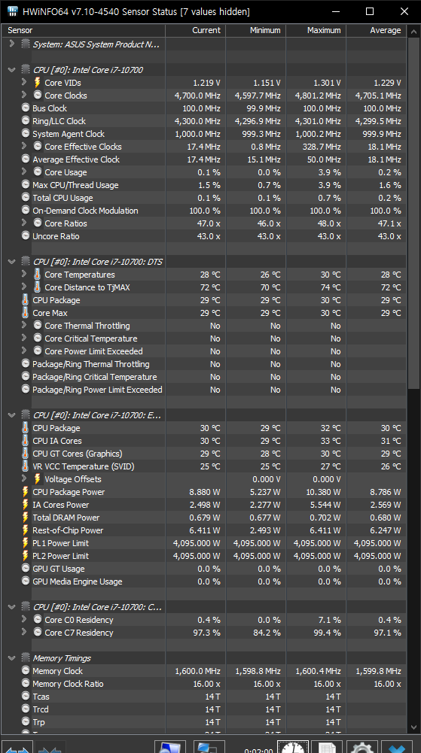The image size is (421, 753).
Task: Expand Core Thermal Throttling row
Action: click(x=23, y=325)
